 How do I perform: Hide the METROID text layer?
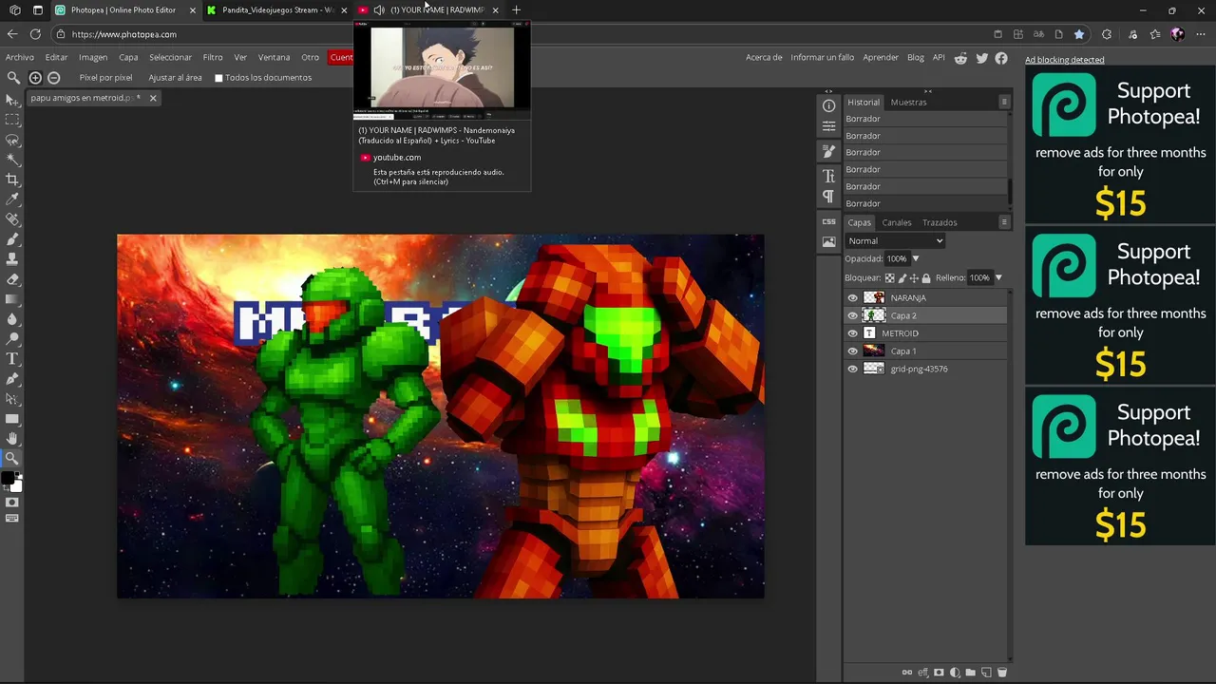[852, 333]
